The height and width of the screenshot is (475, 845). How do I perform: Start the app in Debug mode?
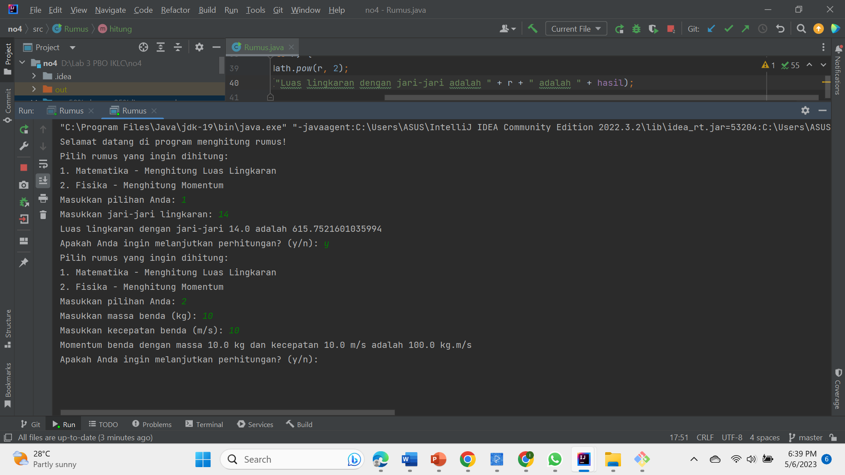pyautogui.click(x=636, y=29)
